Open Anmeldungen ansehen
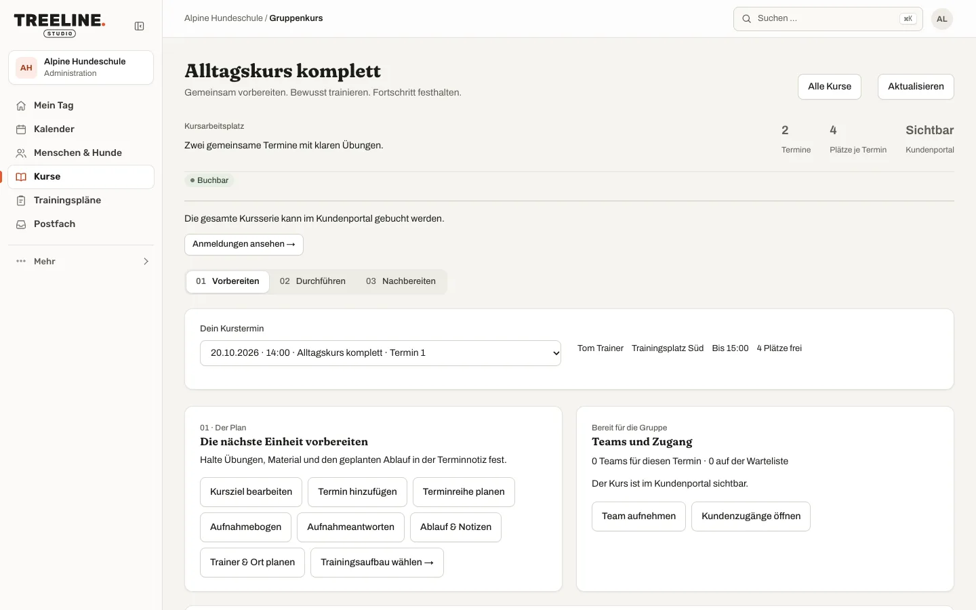Screen dimensions: 976x610 (x=244, y=245)
